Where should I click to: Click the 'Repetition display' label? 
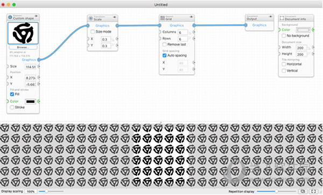click(241, 191)
